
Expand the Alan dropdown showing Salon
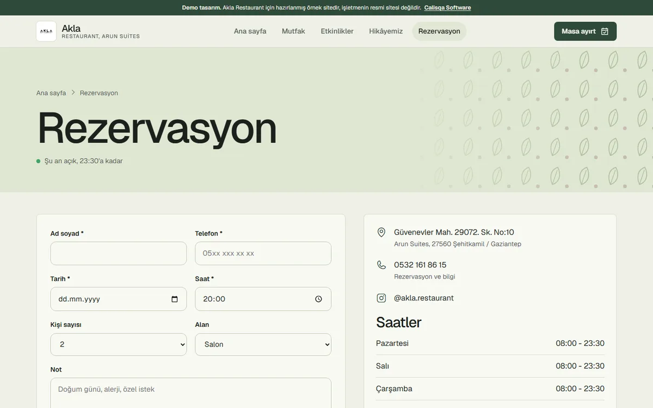tap(263, 344)
